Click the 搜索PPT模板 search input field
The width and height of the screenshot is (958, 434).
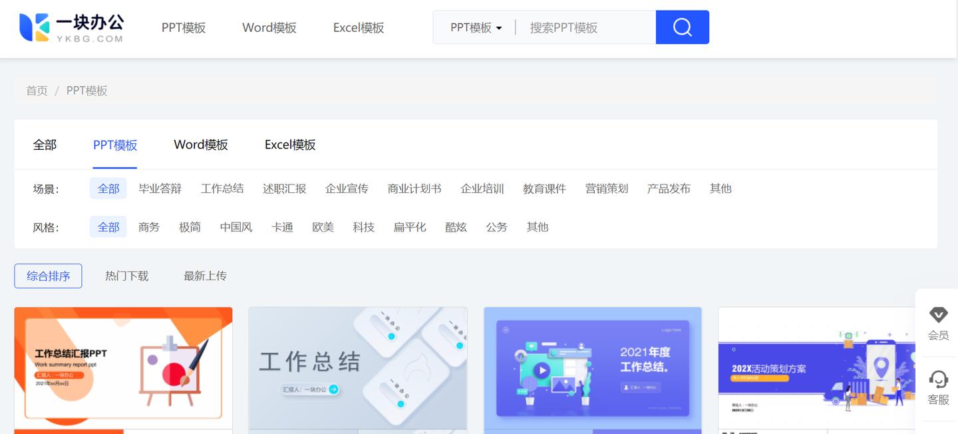pos(584,27)
